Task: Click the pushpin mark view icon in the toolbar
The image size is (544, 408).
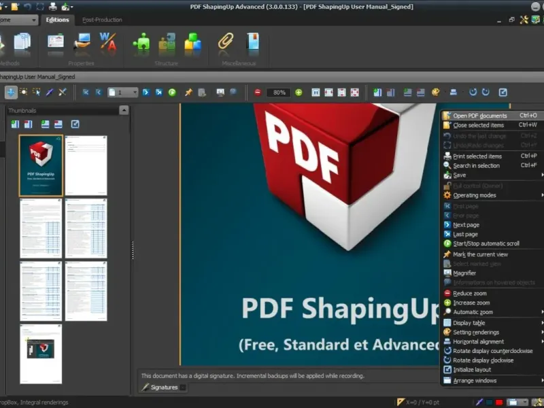Action: (188, 92)
